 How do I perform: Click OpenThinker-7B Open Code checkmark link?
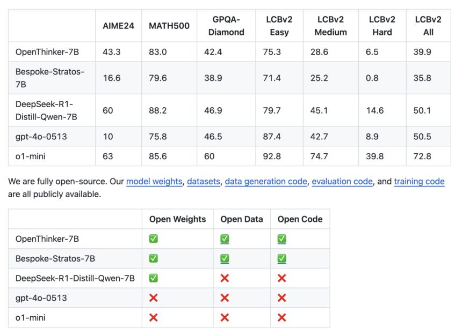[281, 239]
